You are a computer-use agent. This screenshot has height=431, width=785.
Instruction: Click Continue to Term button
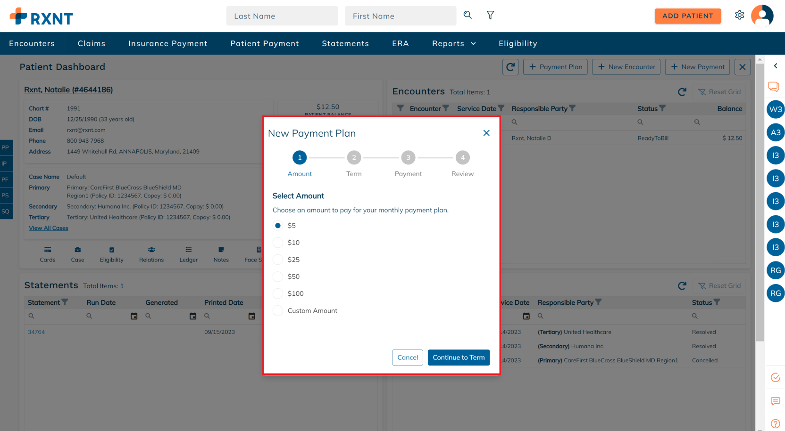459,358
